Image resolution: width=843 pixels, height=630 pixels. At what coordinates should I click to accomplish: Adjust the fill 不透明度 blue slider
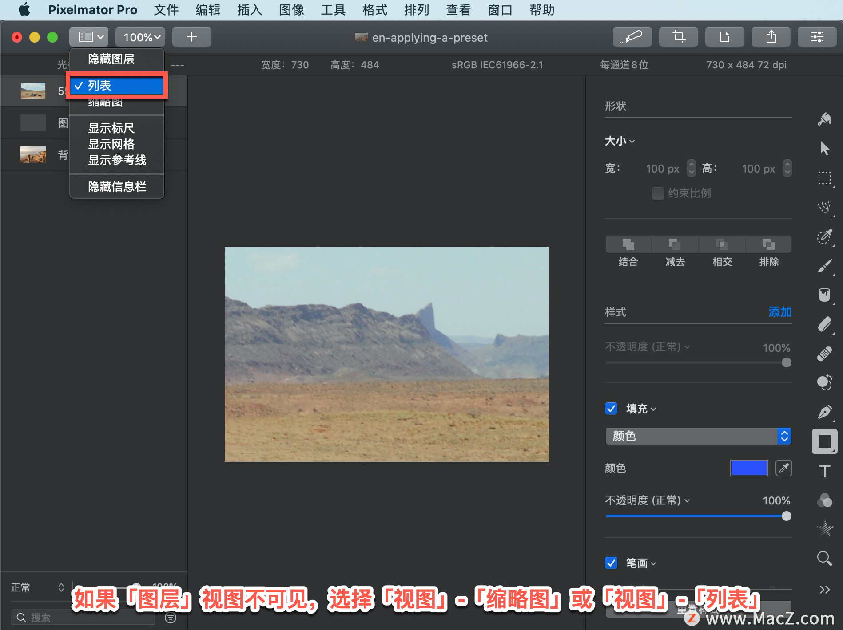pos(698,516)
